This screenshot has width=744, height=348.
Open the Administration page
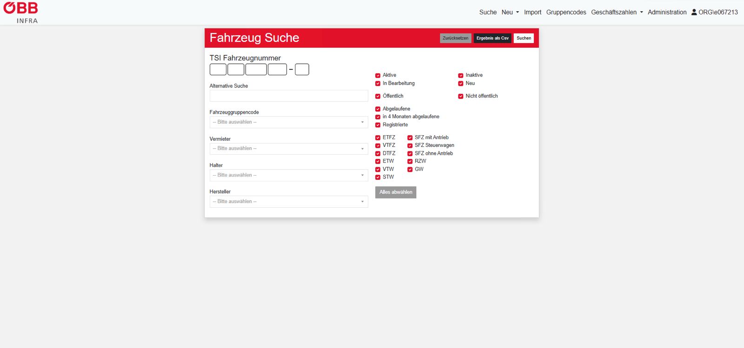tap(667, 12)
